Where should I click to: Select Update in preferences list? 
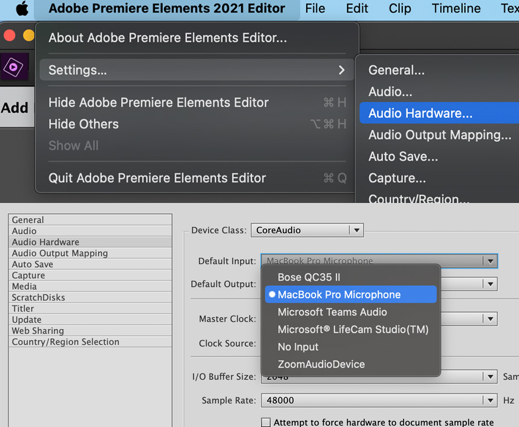(90, 320)
